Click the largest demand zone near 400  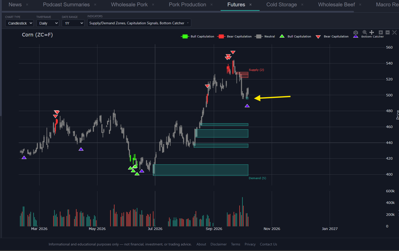200,170
